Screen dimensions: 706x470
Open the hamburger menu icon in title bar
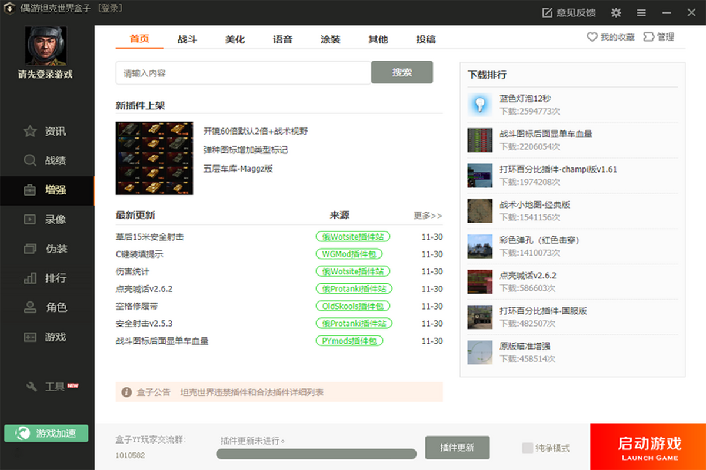tap(641, 12)
